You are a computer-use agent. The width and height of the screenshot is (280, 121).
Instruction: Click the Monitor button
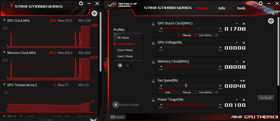point(118,117)
